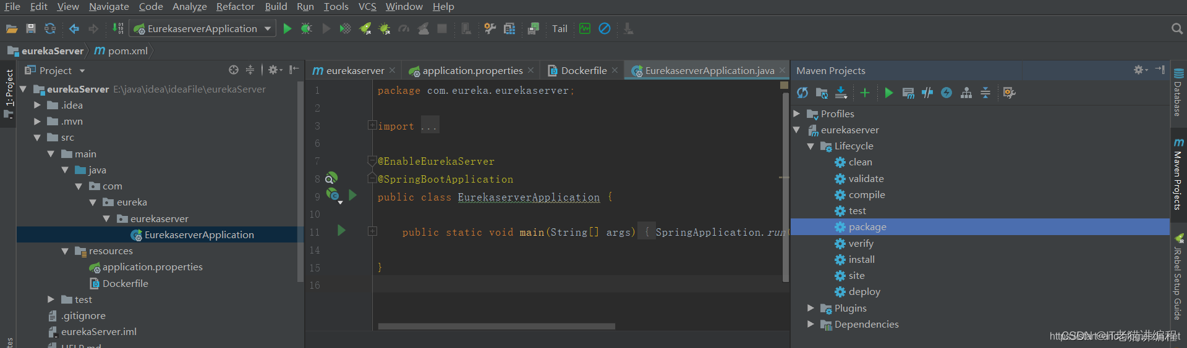Click pom.xml in the breadcrumb bar
This screenshot has height=348, width=1187.
[x=121, y=51]
